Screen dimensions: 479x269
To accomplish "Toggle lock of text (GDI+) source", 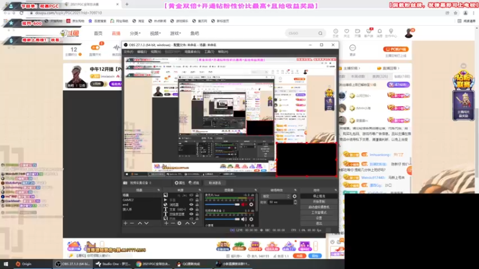I will (x=197, y=210).
